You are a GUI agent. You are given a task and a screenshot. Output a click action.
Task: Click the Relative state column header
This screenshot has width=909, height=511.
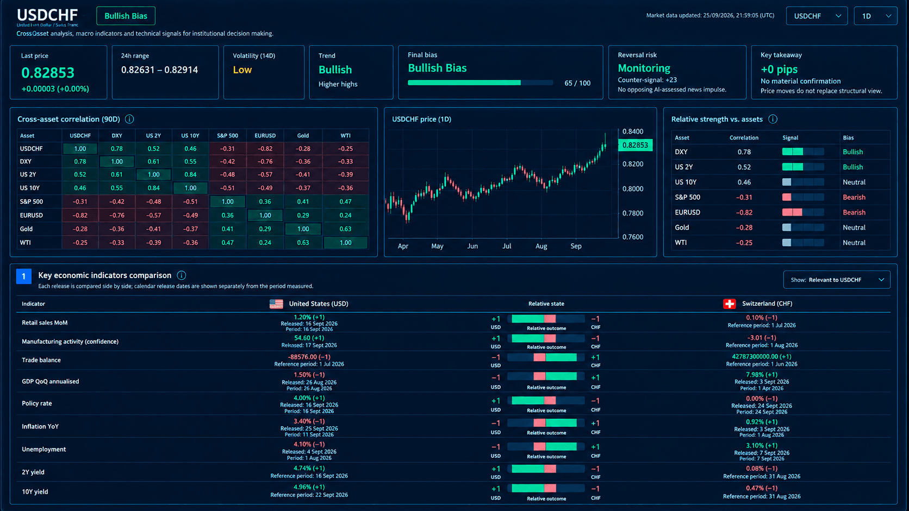pyautogui.click(x=546, y=304)
